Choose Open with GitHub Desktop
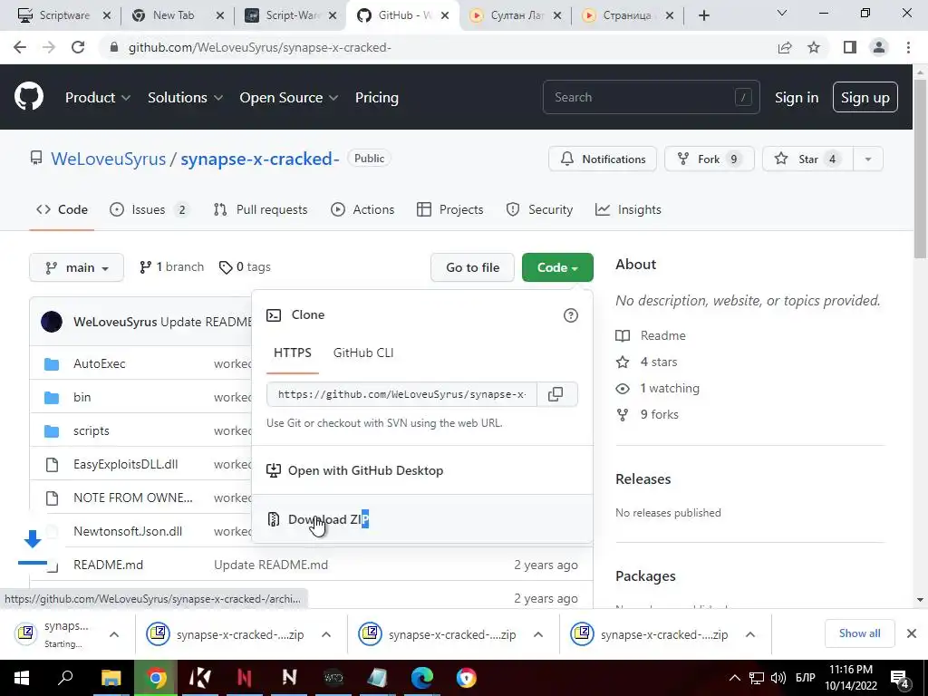 click(x=421, y=470)
